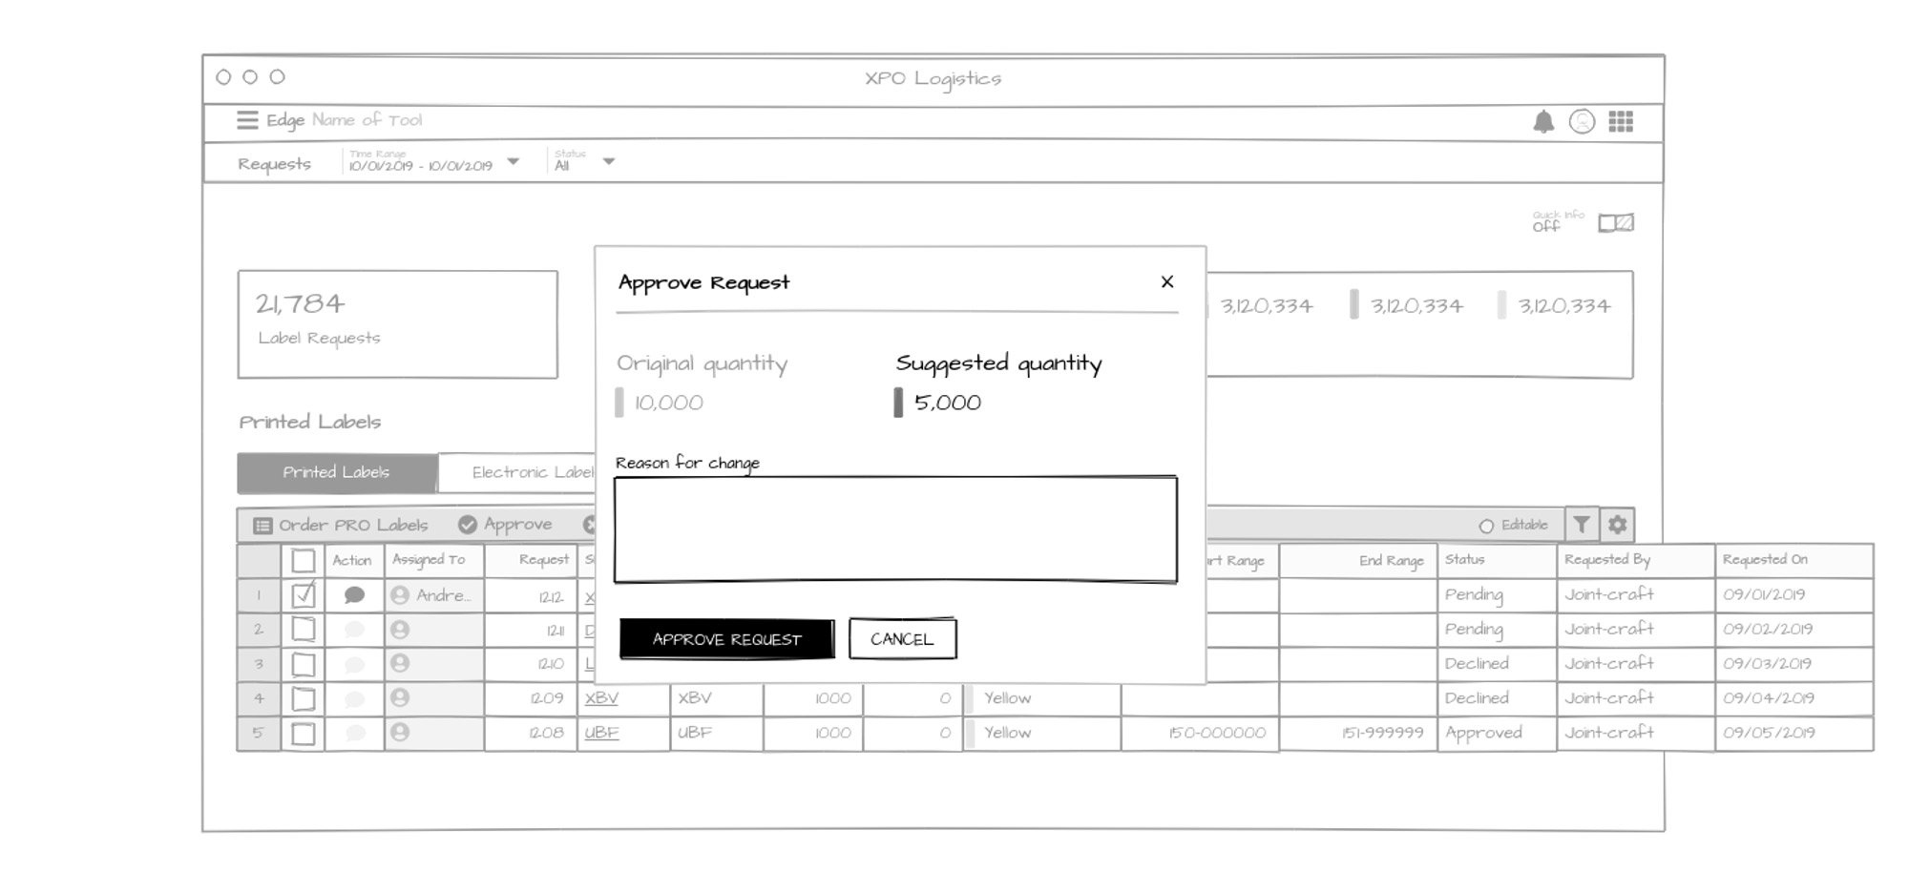Toggle the Quick Info switch
The image size is (1909, 892).
[1616, 223]
